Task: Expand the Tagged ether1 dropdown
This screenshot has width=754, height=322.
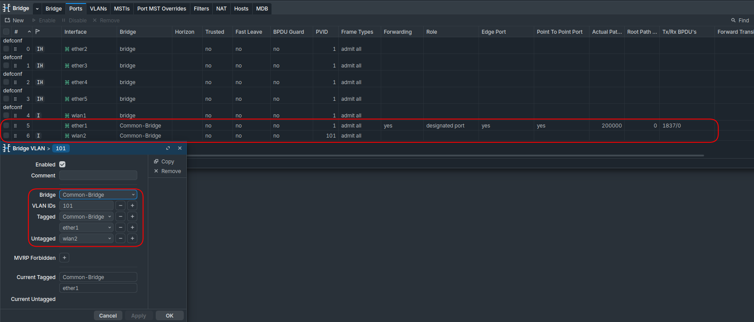Action: click(x=86, y=227)
